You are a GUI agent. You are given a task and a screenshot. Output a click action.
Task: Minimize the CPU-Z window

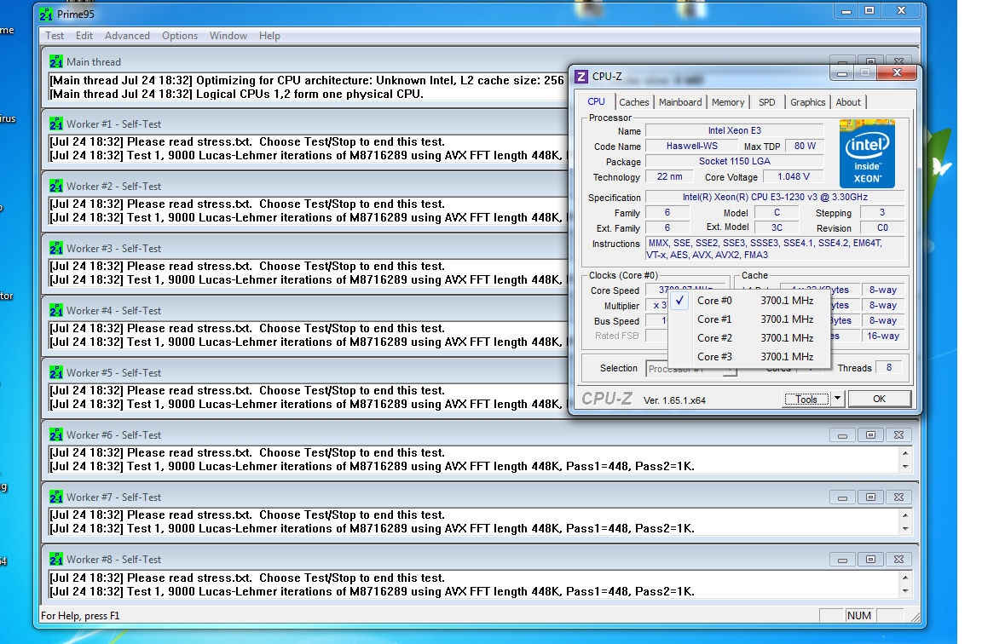tap(841, 73)
